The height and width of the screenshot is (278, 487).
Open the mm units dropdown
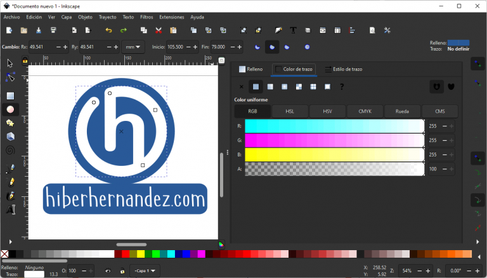pos(134,47)
